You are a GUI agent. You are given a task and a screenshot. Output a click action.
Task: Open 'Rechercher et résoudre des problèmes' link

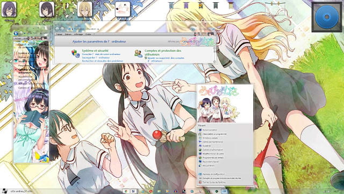102,61
